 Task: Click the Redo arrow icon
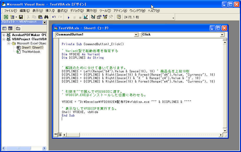coord(60,17)
